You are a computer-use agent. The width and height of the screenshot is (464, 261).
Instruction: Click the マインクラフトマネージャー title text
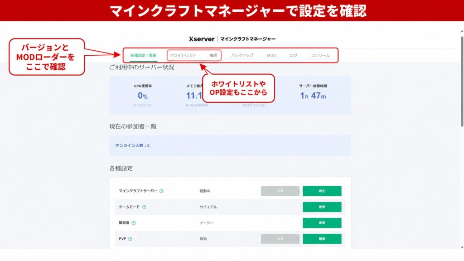[x=248, y=39]
